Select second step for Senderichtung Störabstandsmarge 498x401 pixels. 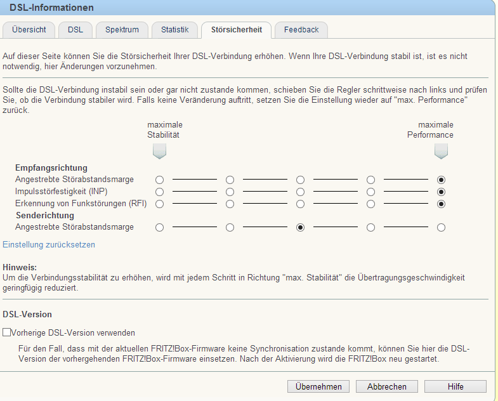pos(230,228)
